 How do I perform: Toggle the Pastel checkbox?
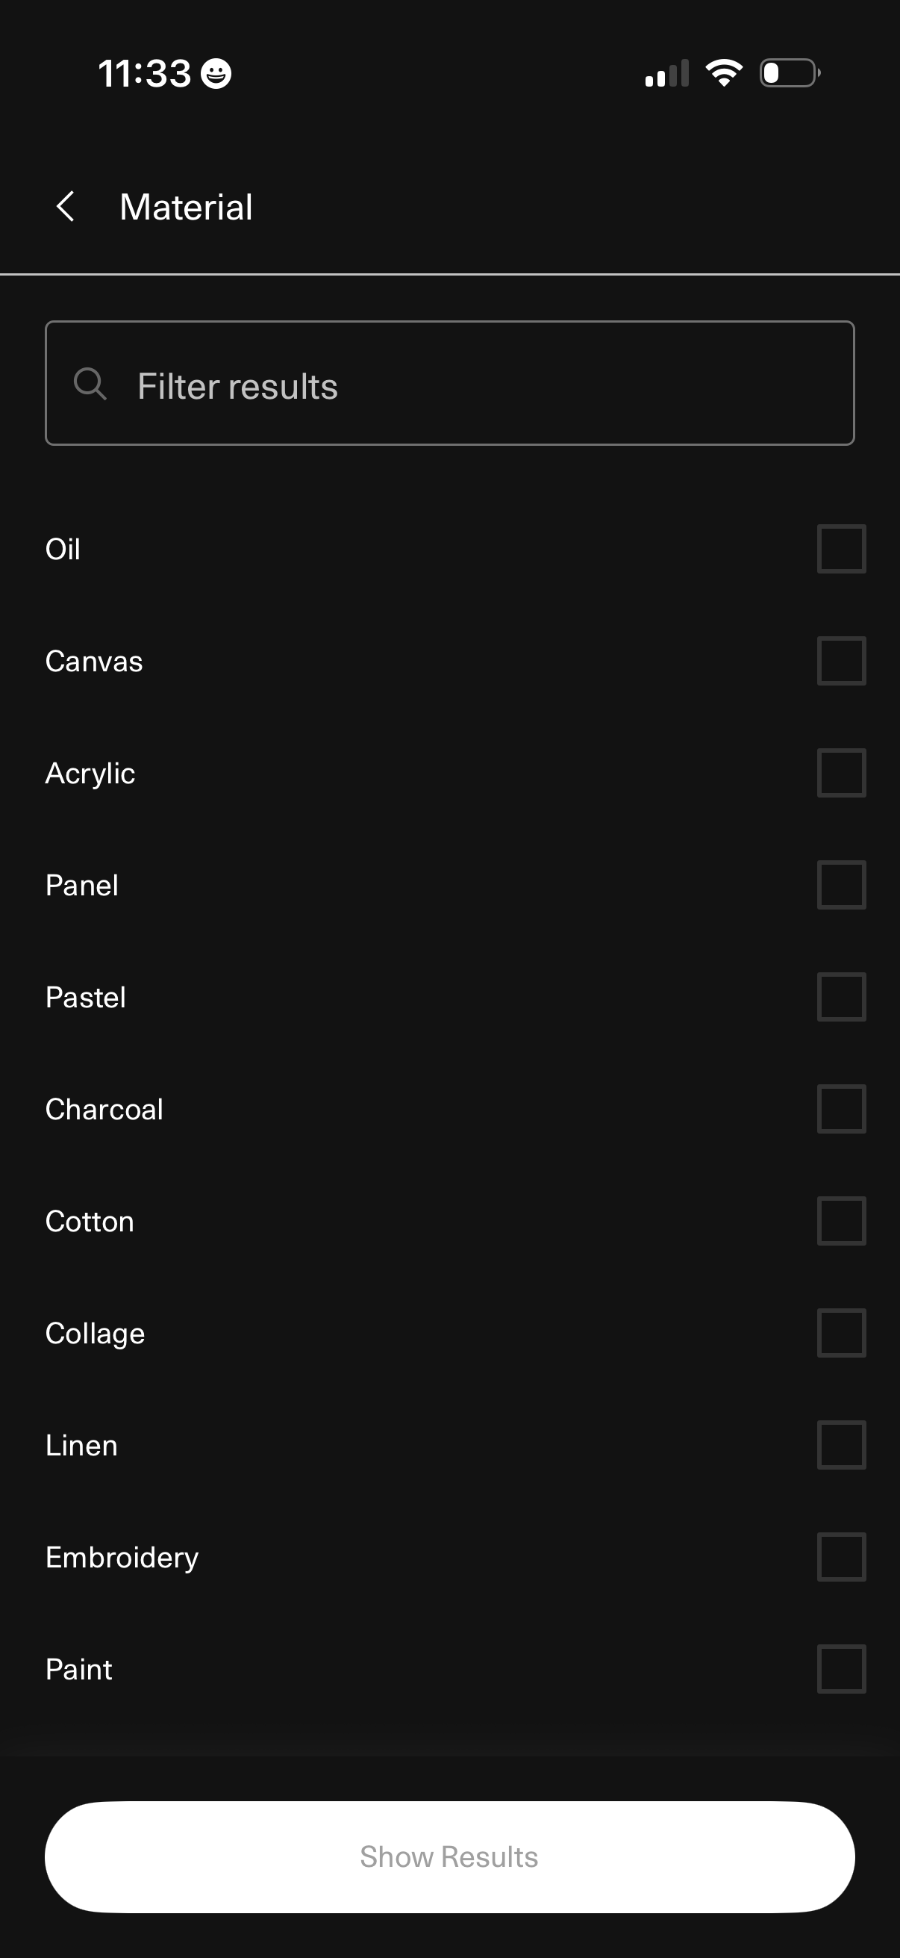[841, 996]
